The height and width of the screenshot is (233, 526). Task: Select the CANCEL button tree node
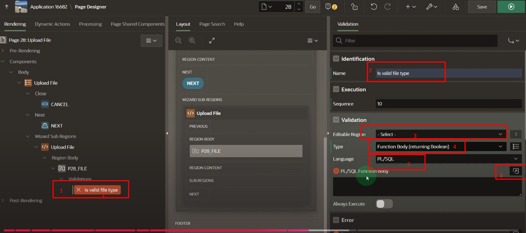tap(60, 104)
